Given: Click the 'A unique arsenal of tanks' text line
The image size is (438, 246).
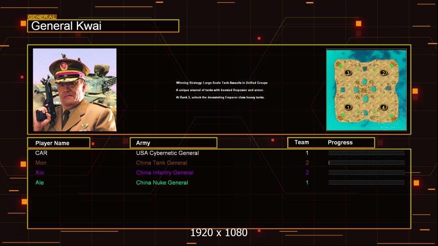Looking at the screenshot, I should pos(220,90).
